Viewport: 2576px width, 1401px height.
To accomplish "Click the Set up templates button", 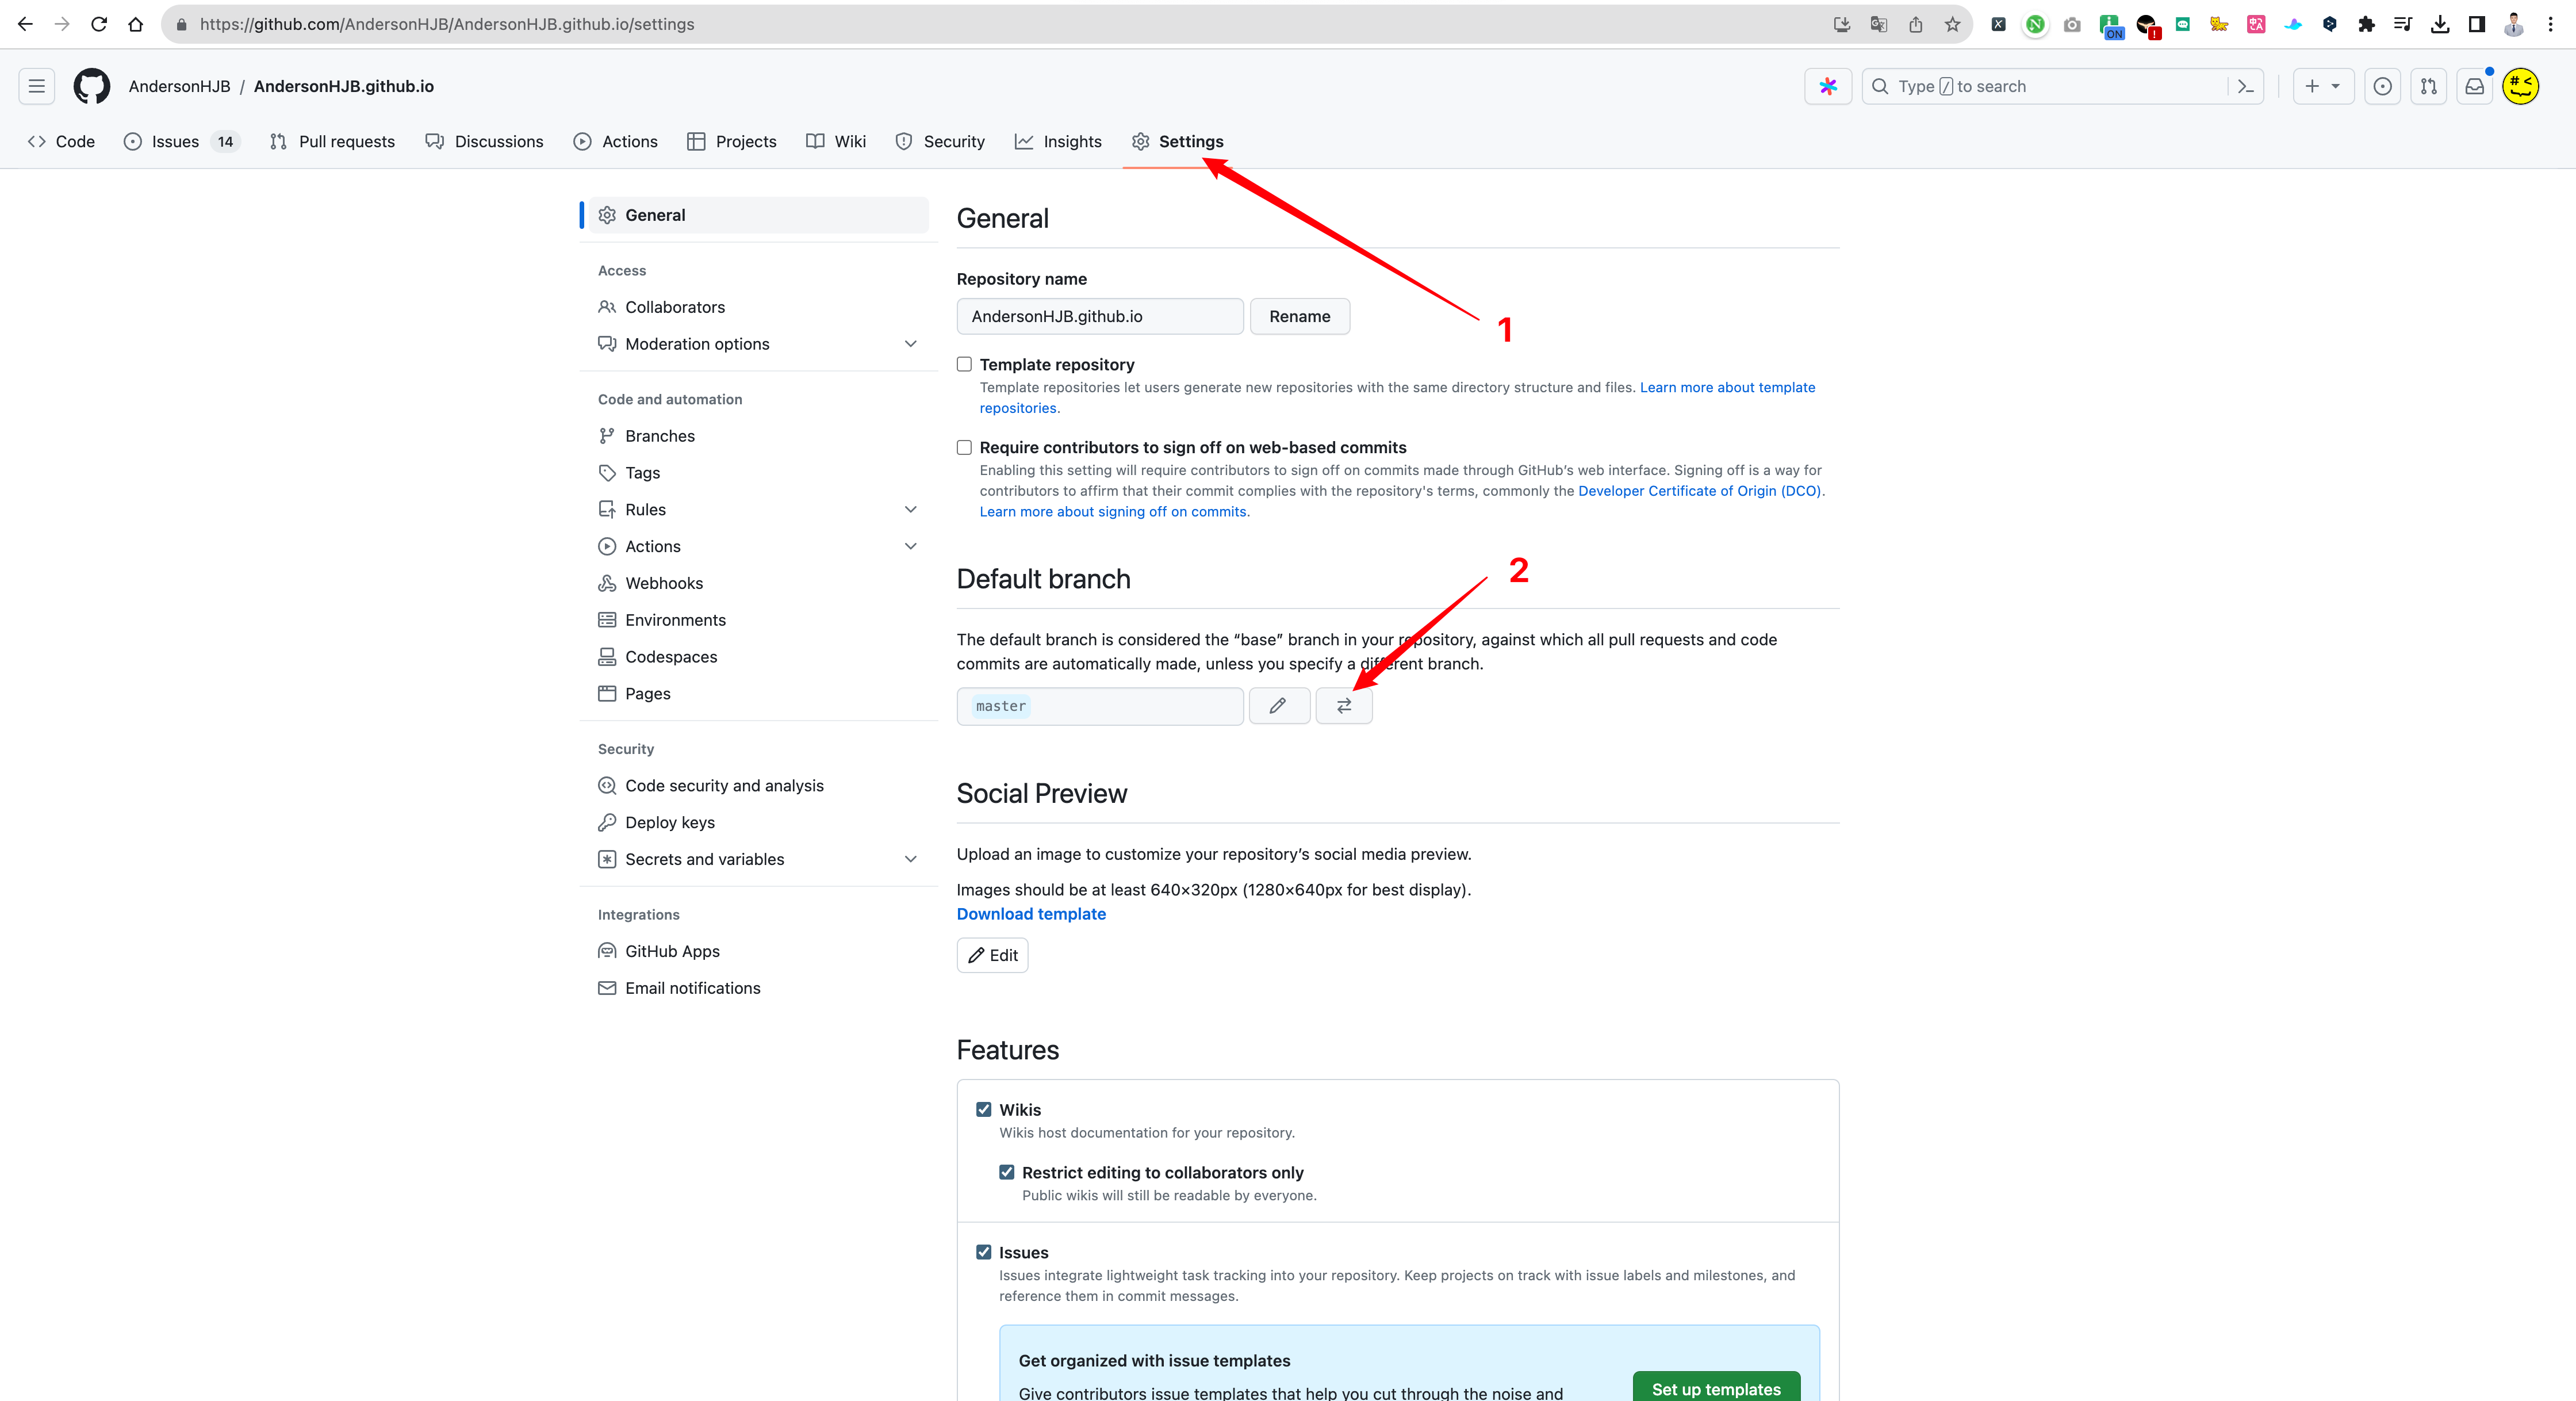I will tap(1716, 1387).
